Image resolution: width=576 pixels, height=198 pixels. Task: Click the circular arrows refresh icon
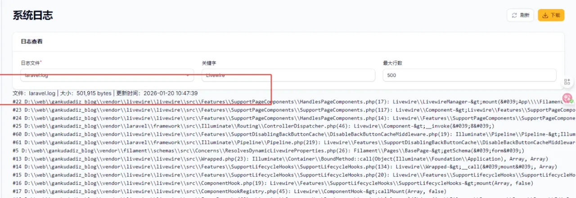click(x=514, y=15)
